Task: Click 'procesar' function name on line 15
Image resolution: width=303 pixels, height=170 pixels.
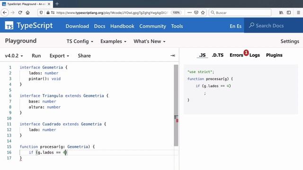Action: (49, 147)
